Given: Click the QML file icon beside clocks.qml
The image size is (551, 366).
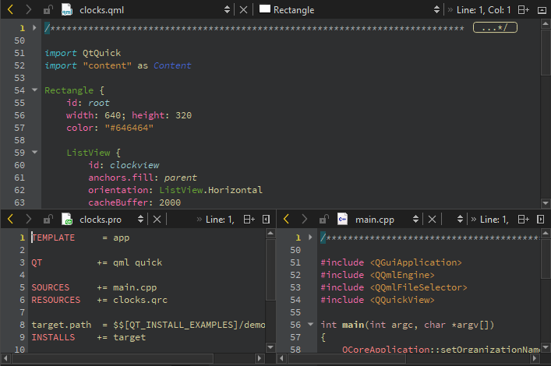Looking at the screenshot, I should (x=68, y=10).
